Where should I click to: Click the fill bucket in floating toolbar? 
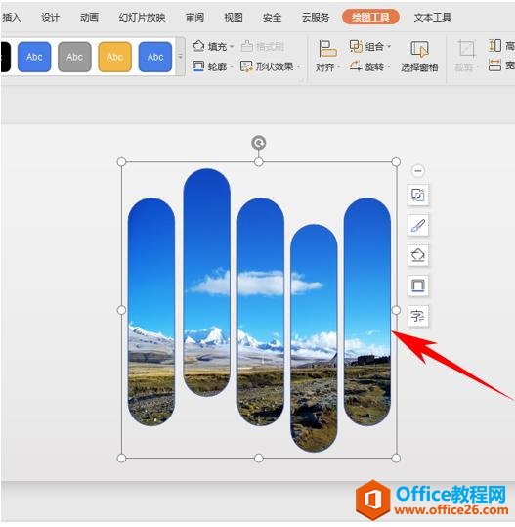pos(418,255)
